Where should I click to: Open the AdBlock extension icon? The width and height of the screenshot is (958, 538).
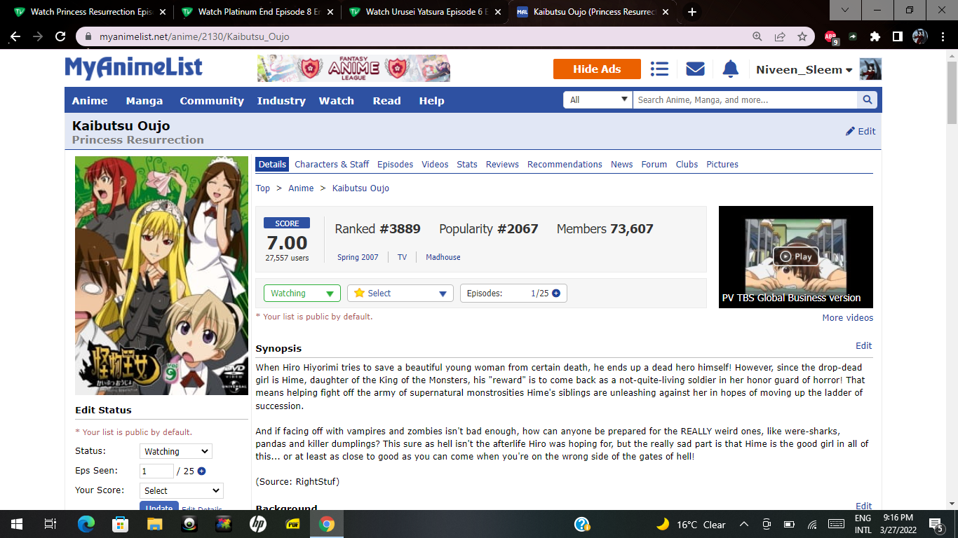coord(831,37)
